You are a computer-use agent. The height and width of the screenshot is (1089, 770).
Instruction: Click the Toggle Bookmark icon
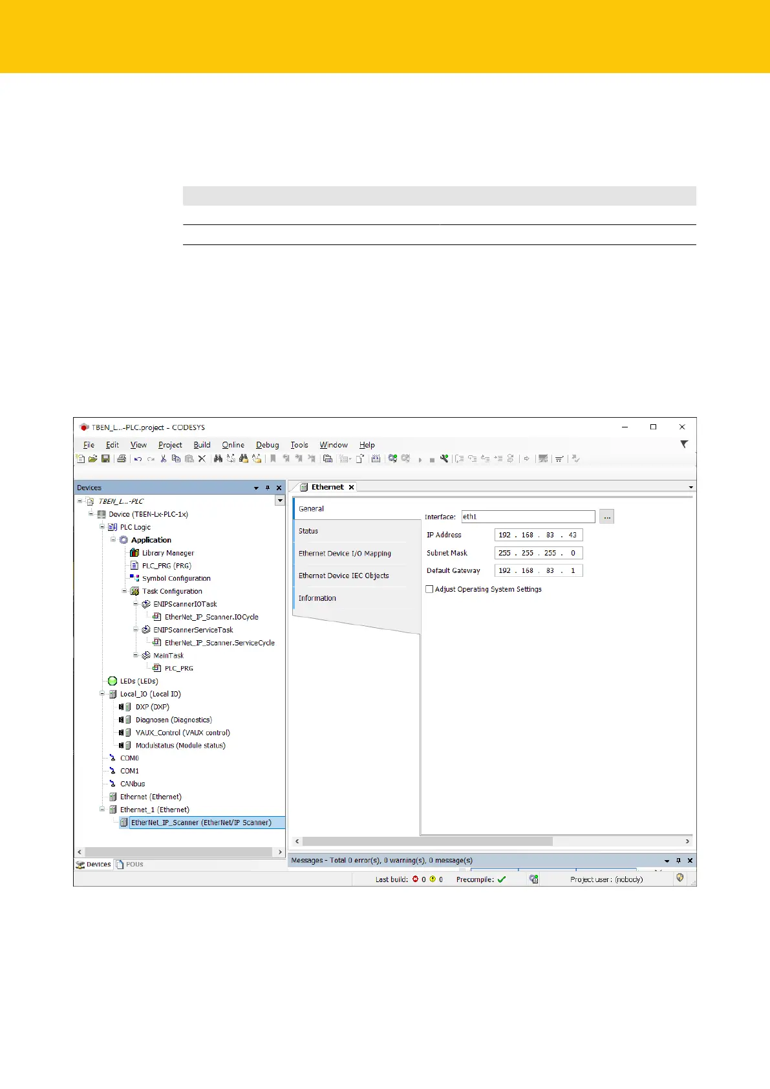(x=273, y=458)
